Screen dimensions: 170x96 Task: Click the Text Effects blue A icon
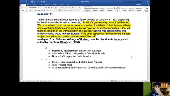pyautogui.click(x=48, y=10)
